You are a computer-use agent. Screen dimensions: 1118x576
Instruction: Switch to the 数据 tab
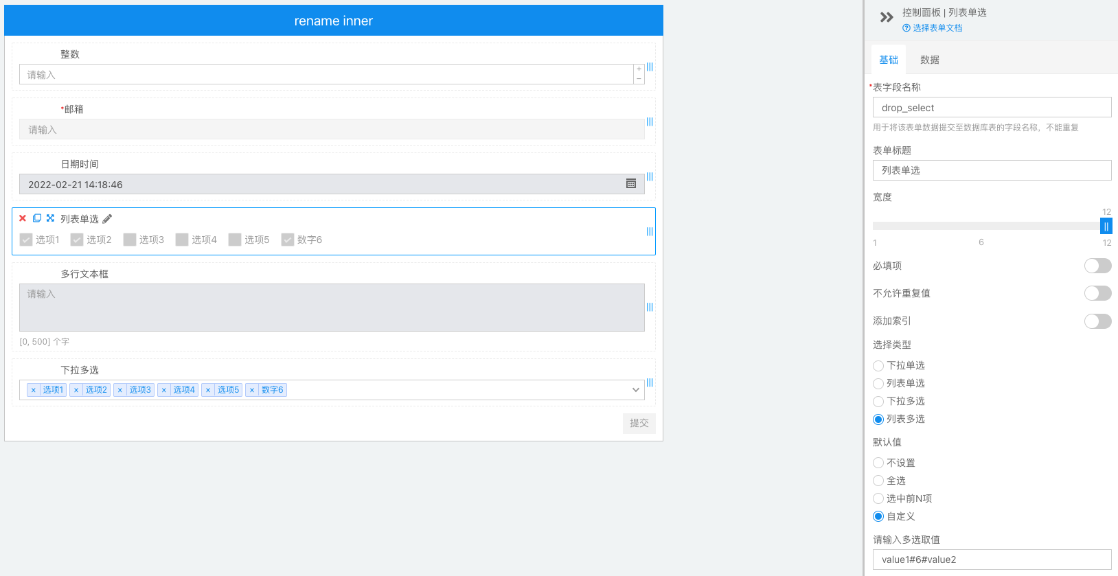point(930,60)
